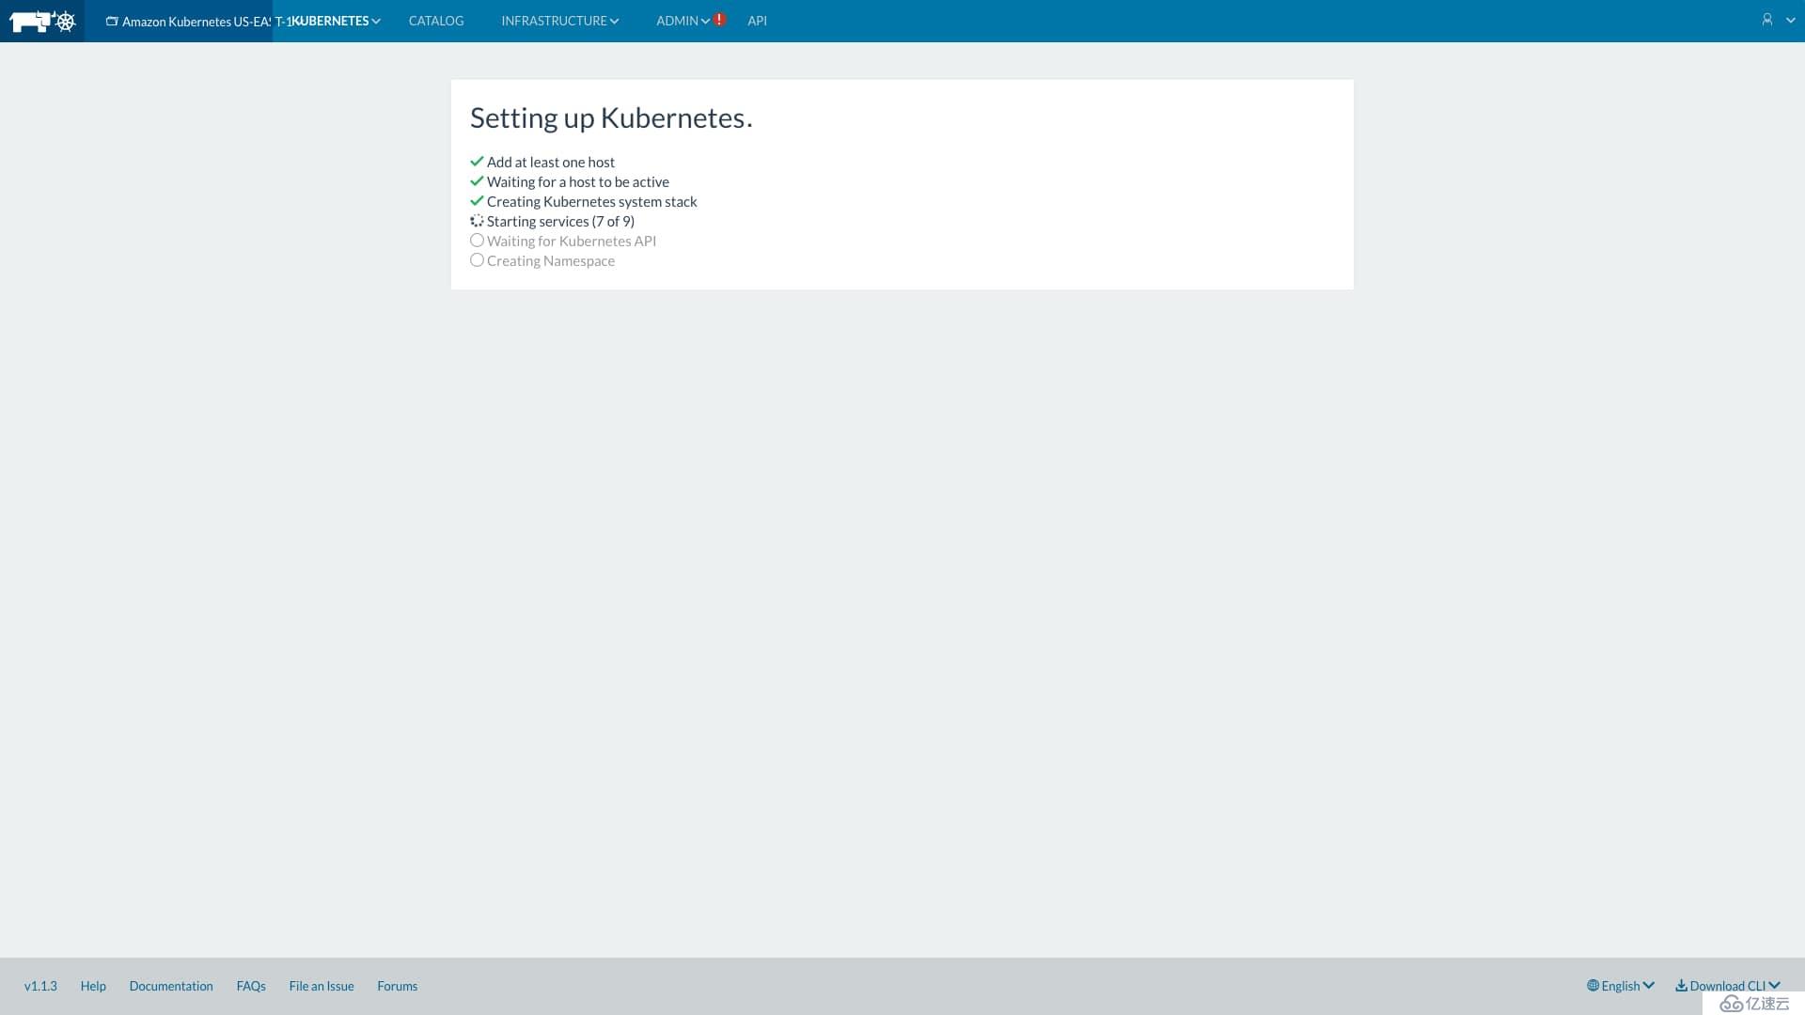
Task: Click the Forums button in footer
Action: 397,985
